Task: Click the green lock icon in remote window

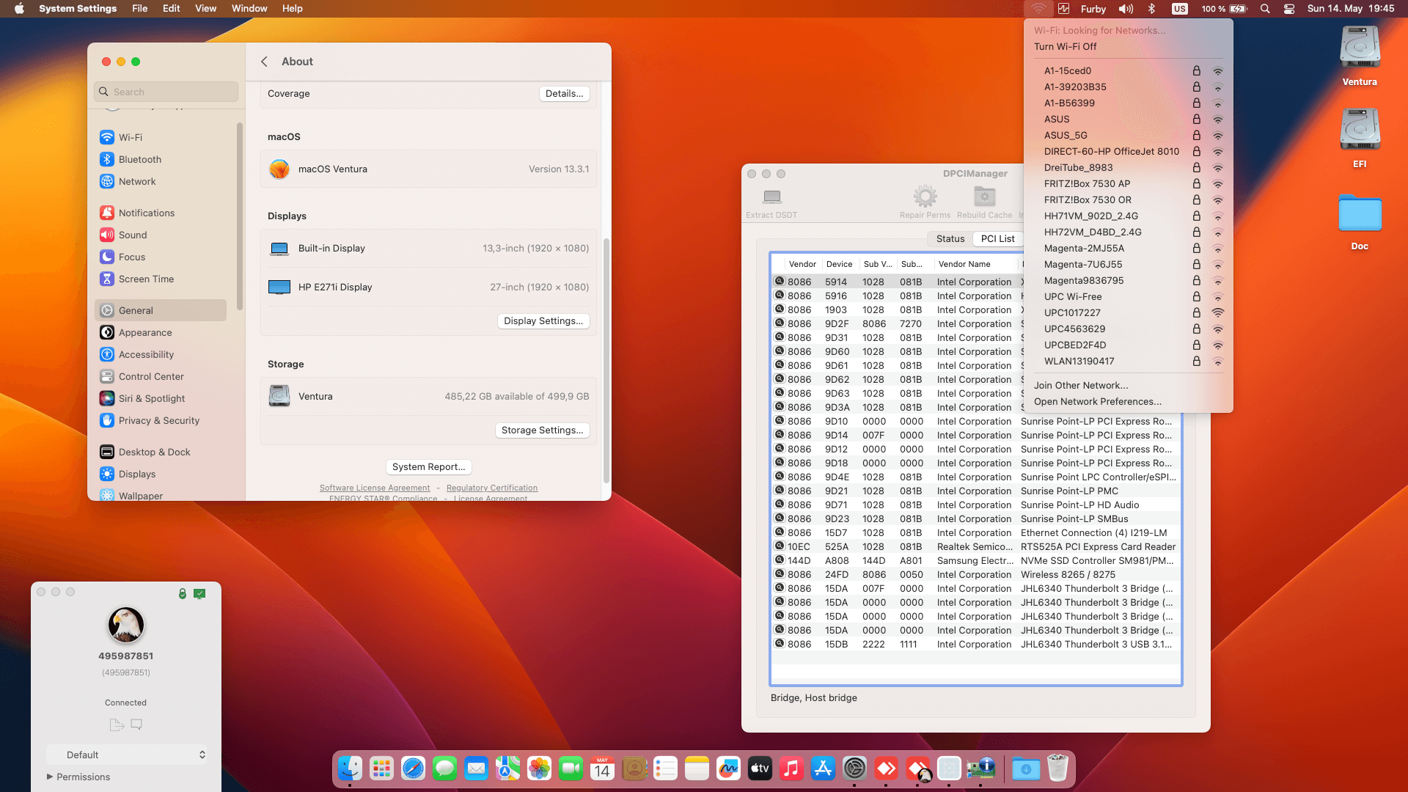Action: pyautogui.click(x=182, y=593)
